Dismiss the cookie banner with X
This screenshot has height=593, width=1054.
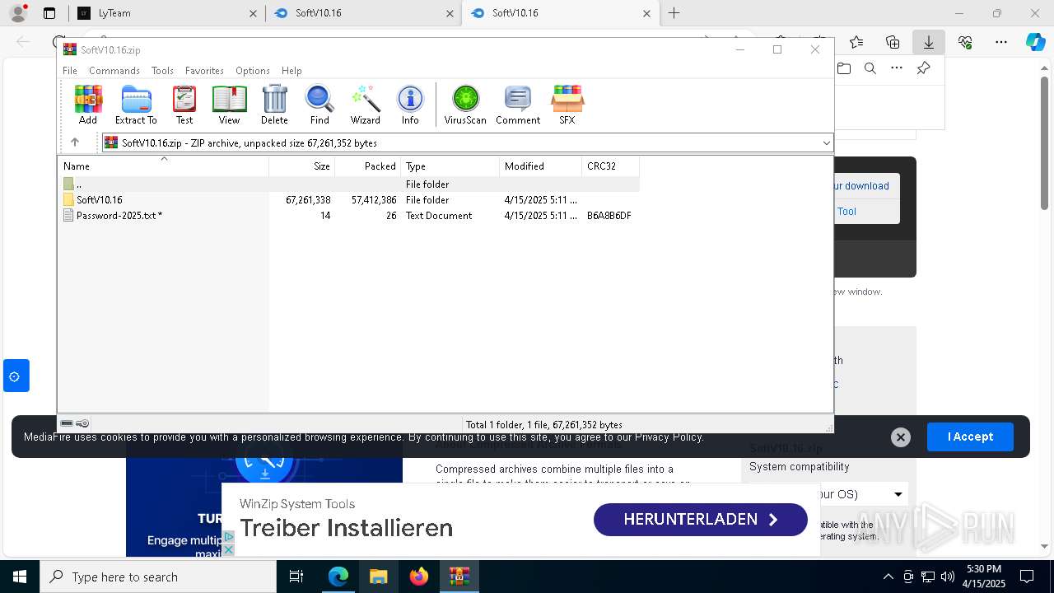tap(901, 437)
